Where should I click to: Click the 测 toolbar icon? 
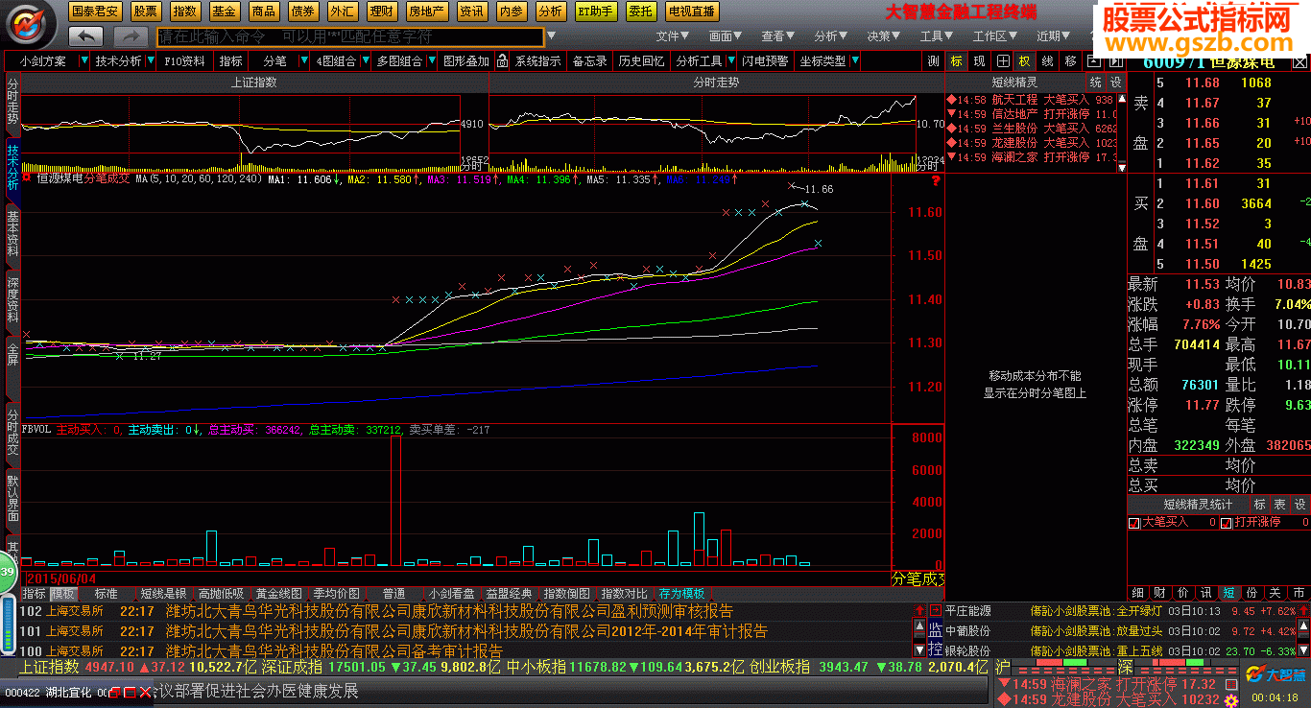point(934,61)
